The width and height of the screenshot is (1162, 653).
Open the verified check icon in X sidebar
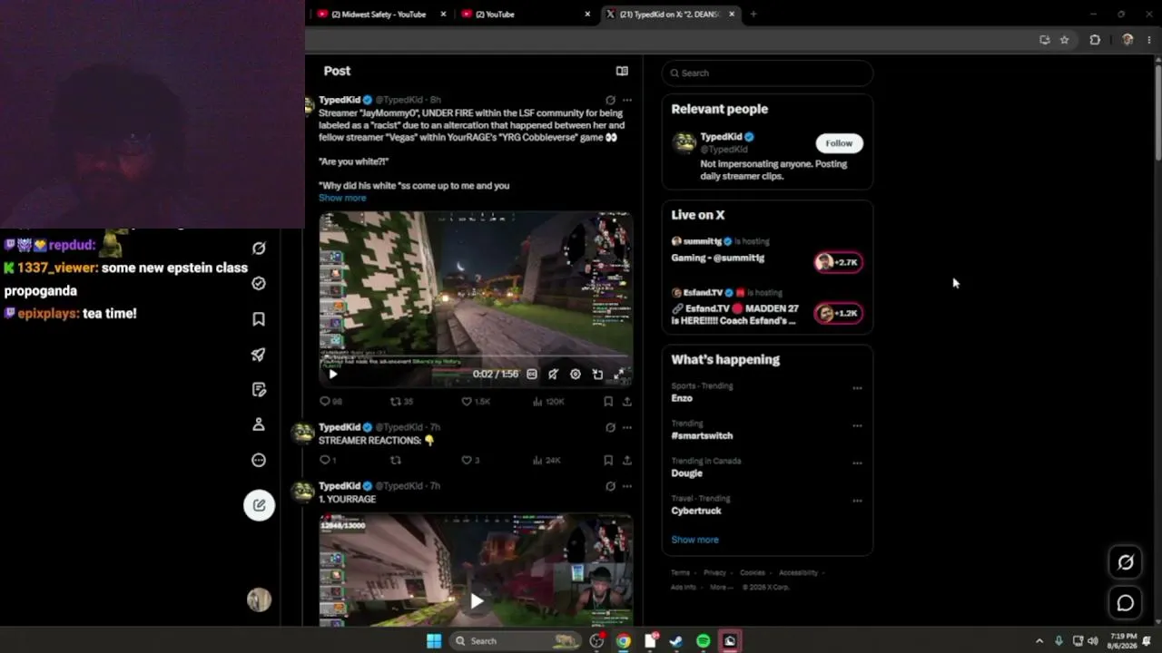point(259,284)
